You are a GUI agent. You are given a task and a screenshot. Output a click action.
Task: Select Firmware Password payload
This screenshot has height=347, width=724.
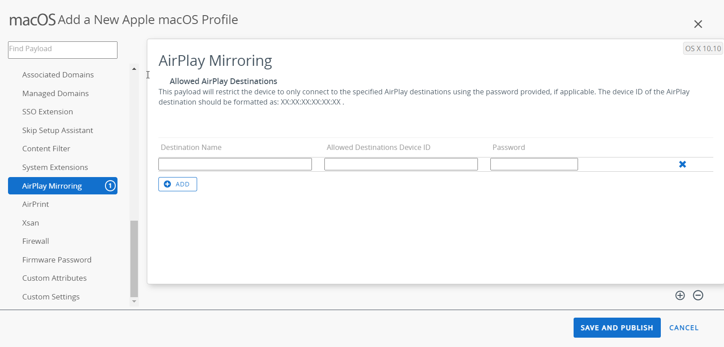pyautogui.click(x=57, y=260)
